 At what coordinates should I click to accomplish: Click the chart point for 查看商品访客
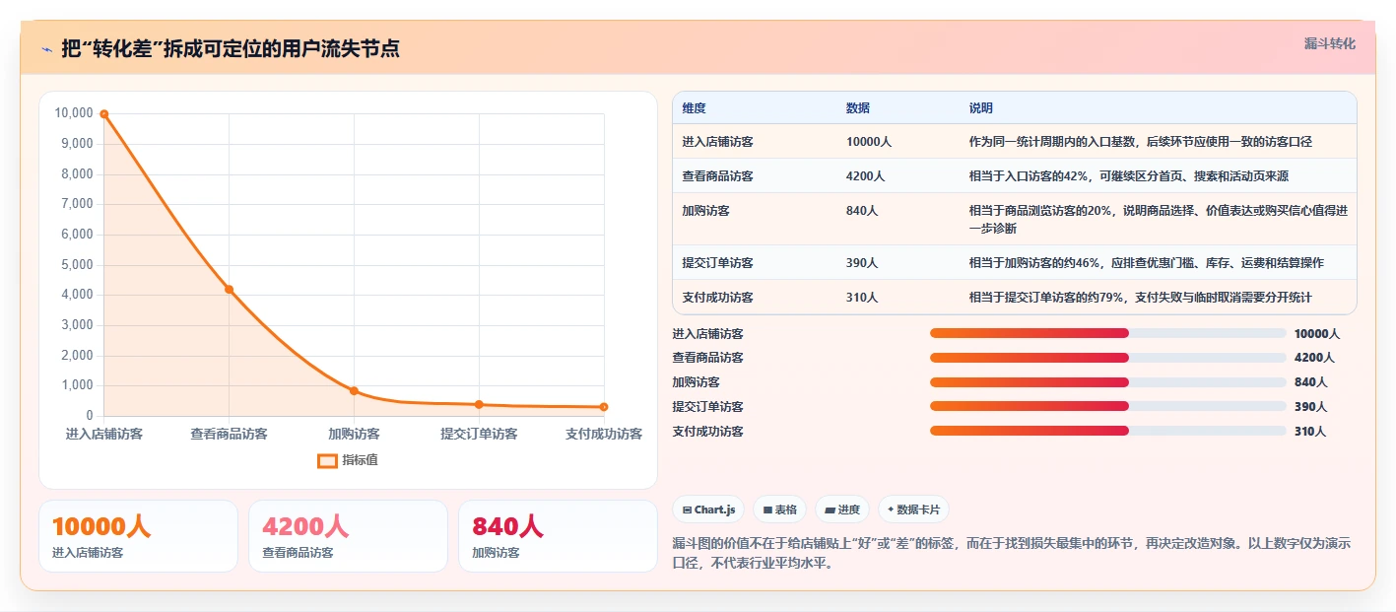[x=229, y=290]
